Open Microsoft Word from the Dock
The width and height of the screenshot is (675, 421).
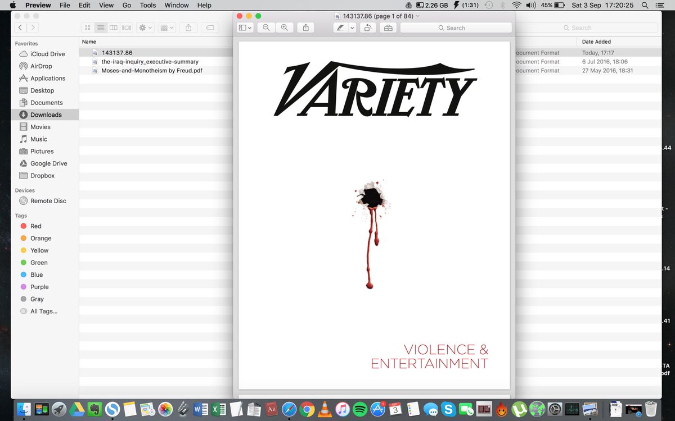point(200,409)
